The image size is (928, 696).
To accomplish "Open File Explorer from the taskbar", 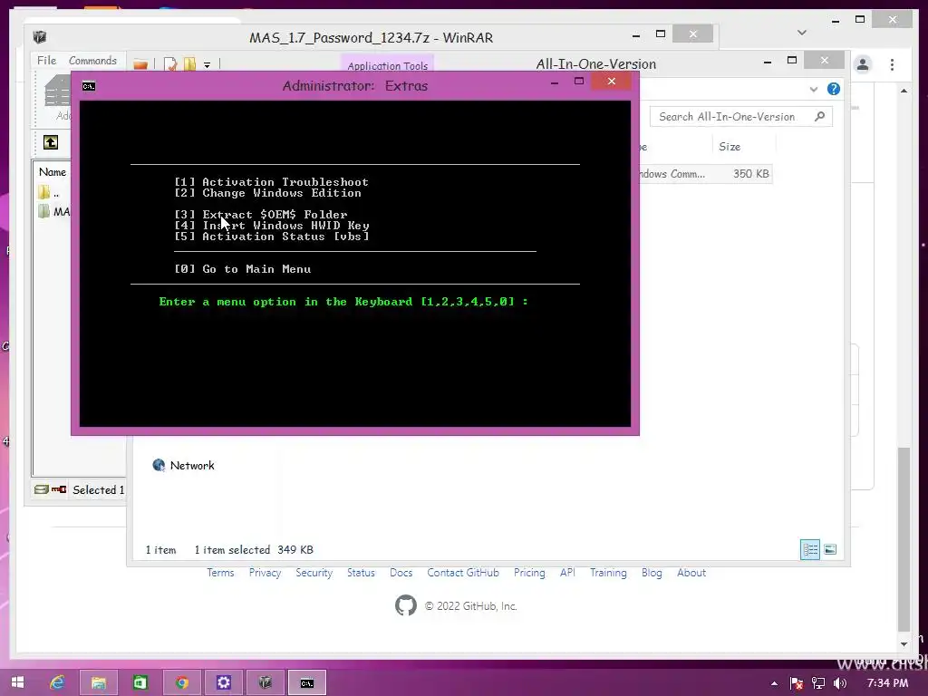I will click(98, 682).
